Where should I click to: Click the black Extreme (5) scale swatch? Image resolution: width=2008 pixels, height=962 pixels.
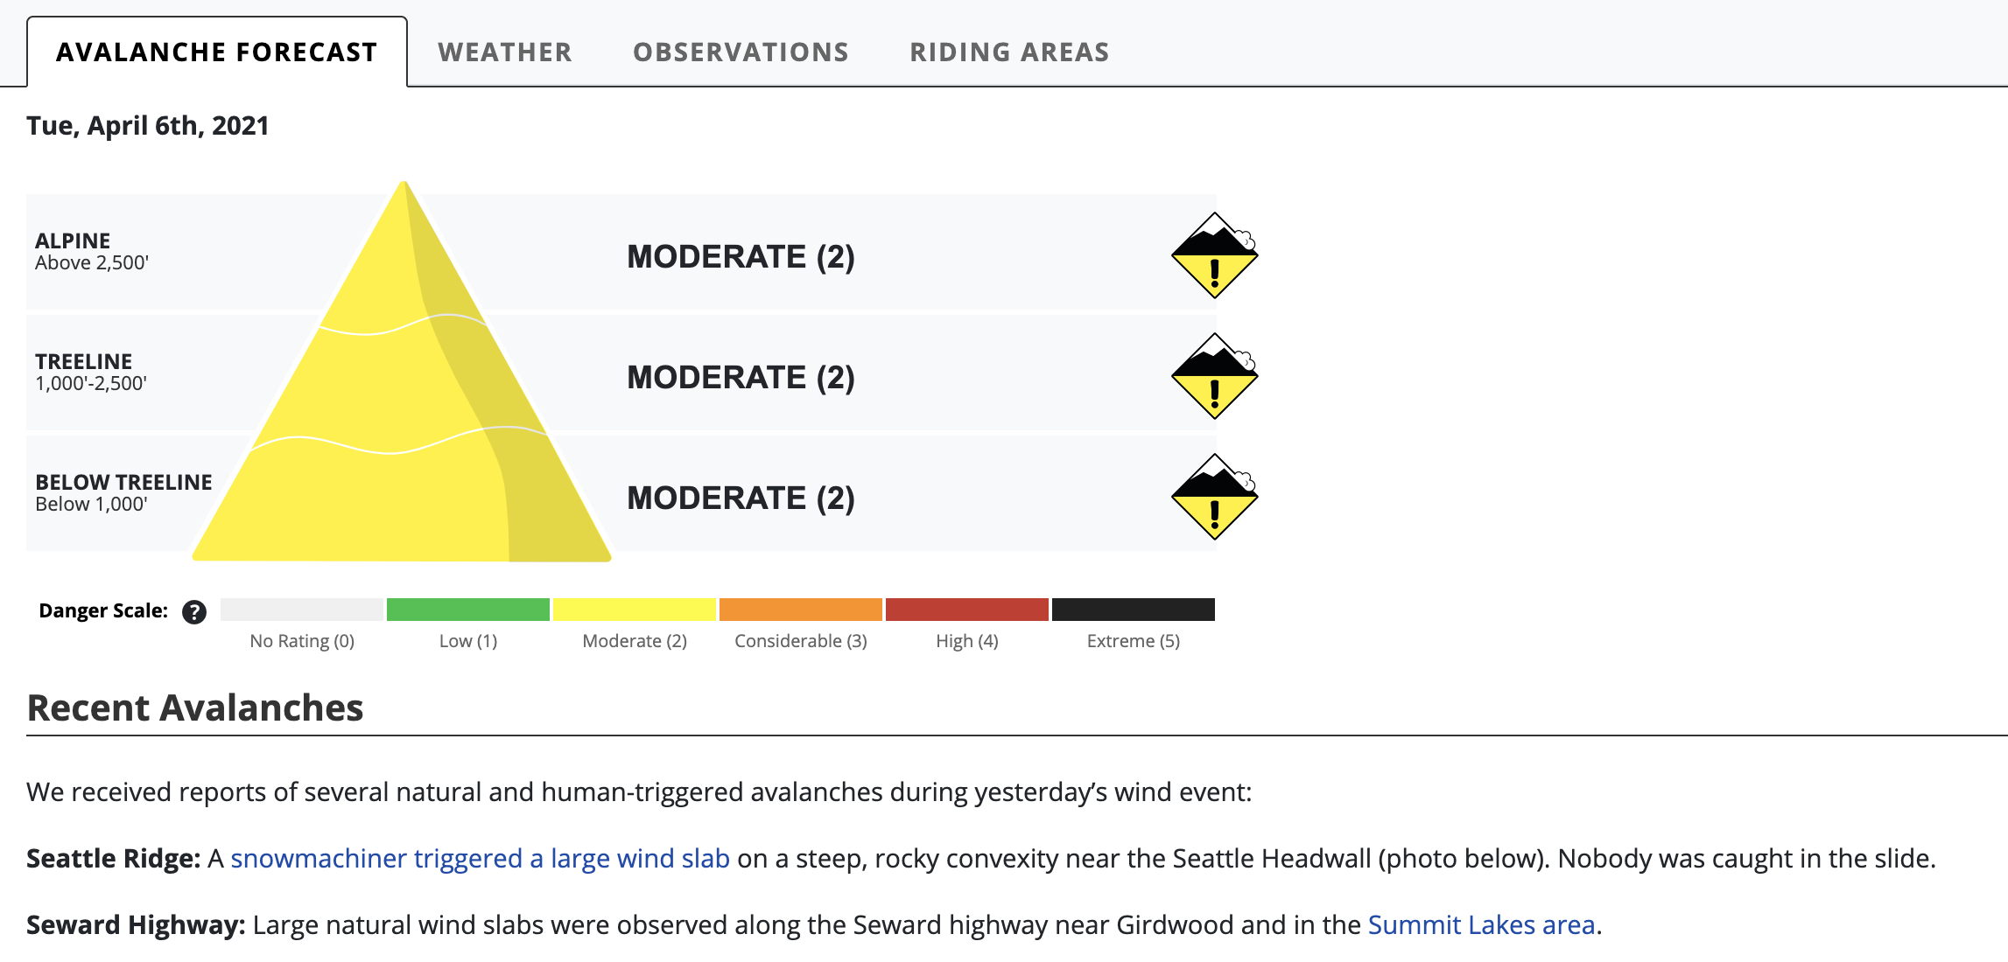tap(1134, 610)
